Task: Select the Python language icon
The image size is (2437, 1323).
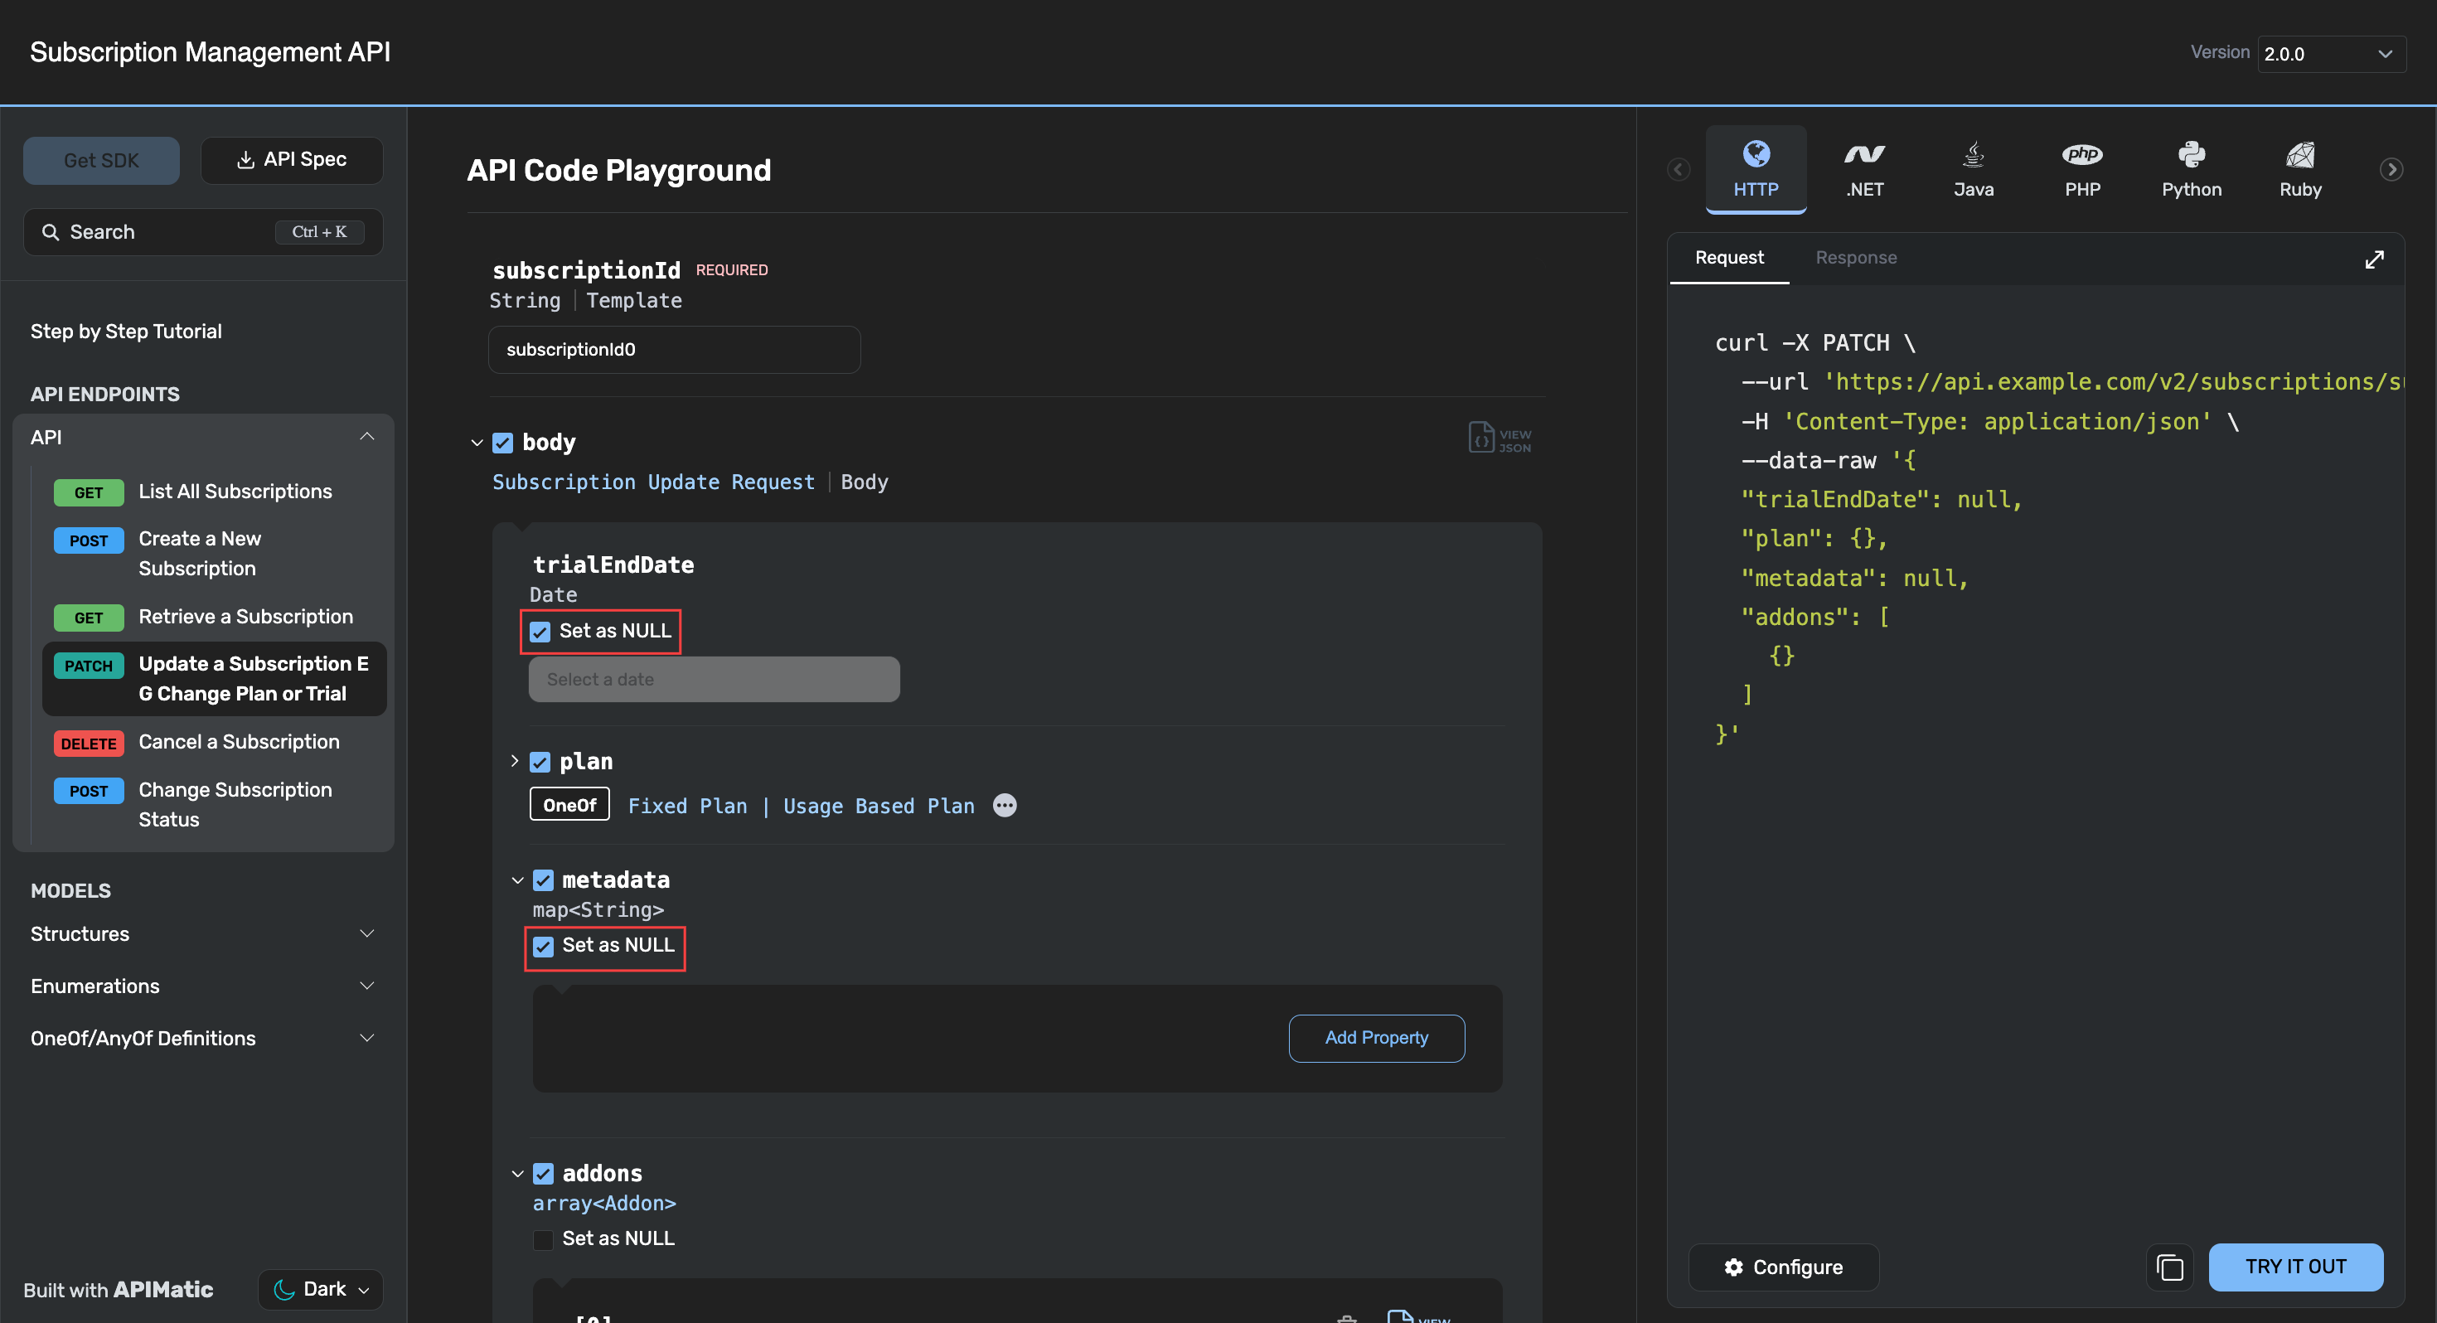Action: (x=2191, y=153)
